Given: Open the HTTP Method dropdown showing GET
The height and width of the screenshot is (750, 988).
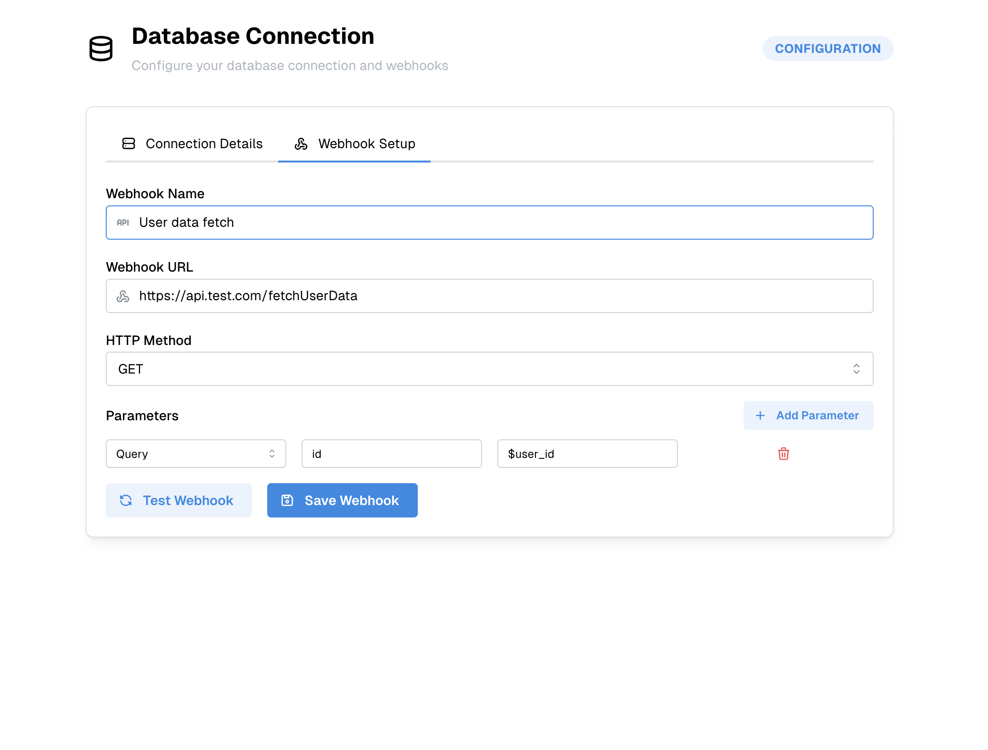Looking at the screenshot, I should 489,369.
